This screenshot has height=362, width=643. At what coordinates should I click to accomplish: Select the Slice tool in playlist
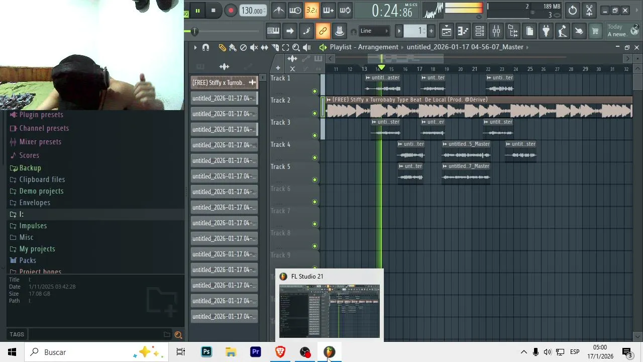pos(275,47)
